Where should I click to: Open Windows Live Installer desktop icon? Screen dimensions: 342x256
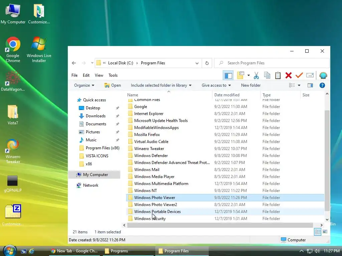(x=39, y=50)
